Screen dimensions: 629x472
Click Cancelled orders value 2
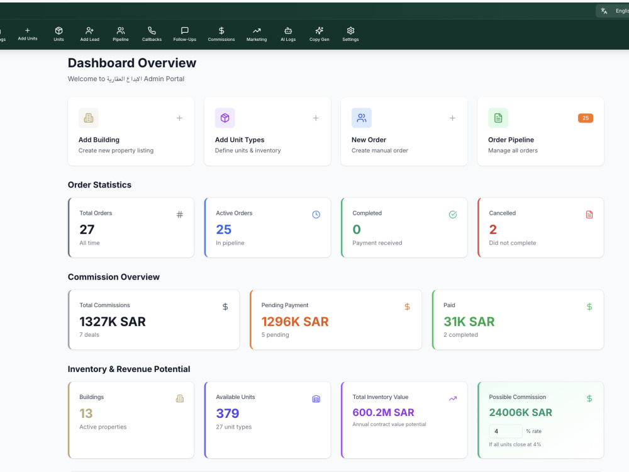493,229
